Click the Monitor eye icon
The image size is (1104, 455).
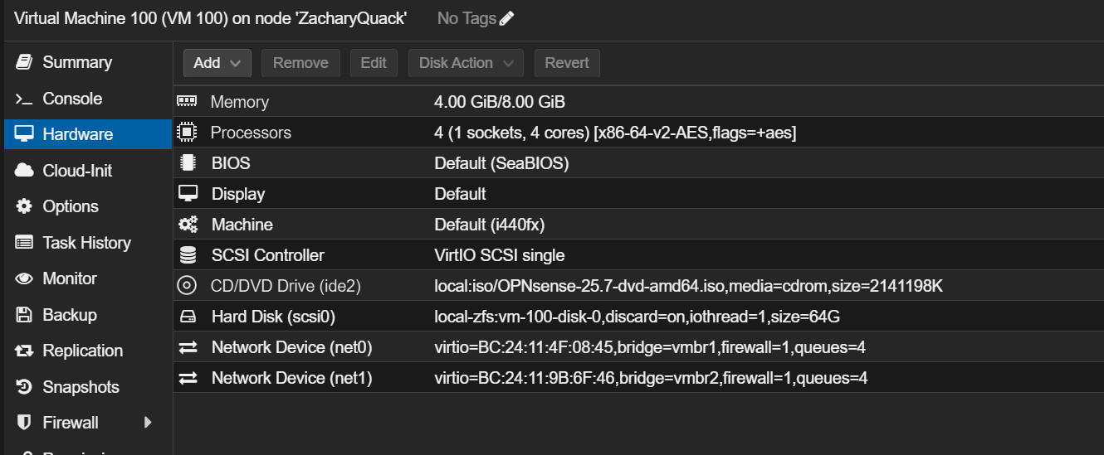(25, 278)
